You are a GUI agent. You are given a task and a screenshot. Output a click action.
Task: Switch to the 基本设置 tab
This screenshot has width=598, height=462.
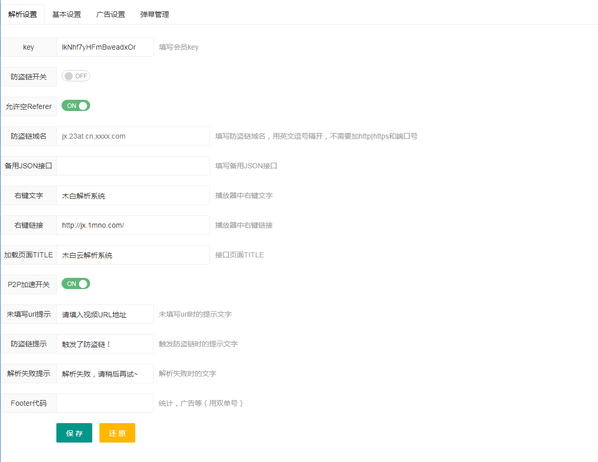click(66, 14)
